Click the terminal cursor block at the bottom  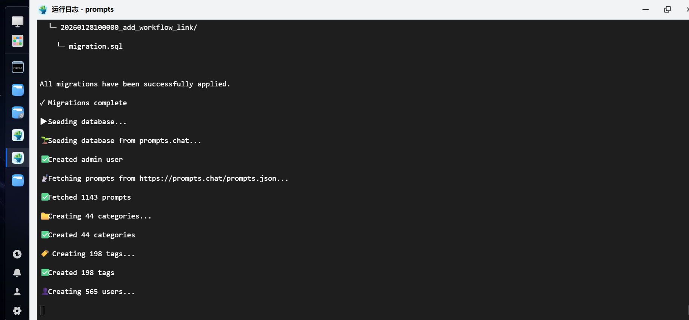pos(42,310)
